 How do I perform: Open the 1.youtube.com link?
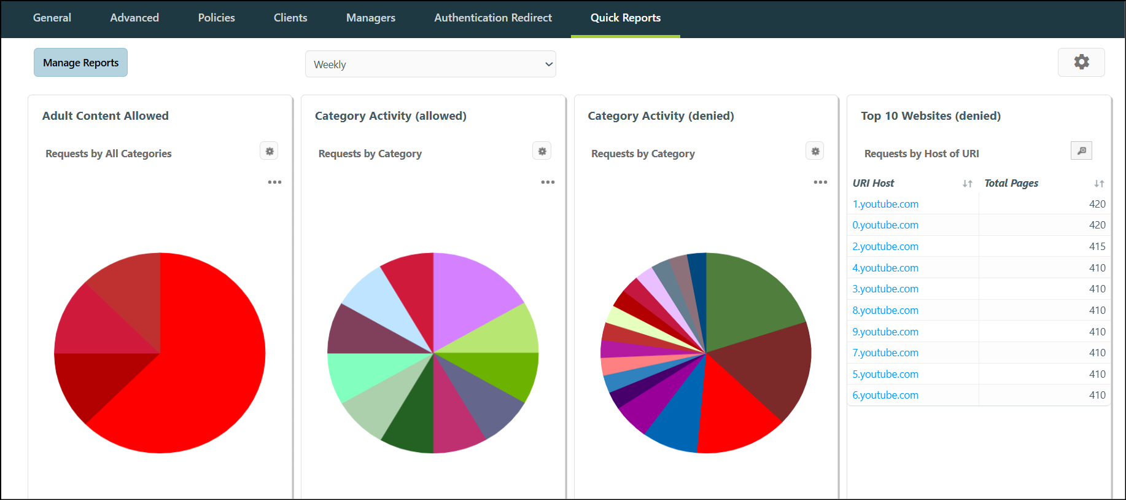coord(885,204)
